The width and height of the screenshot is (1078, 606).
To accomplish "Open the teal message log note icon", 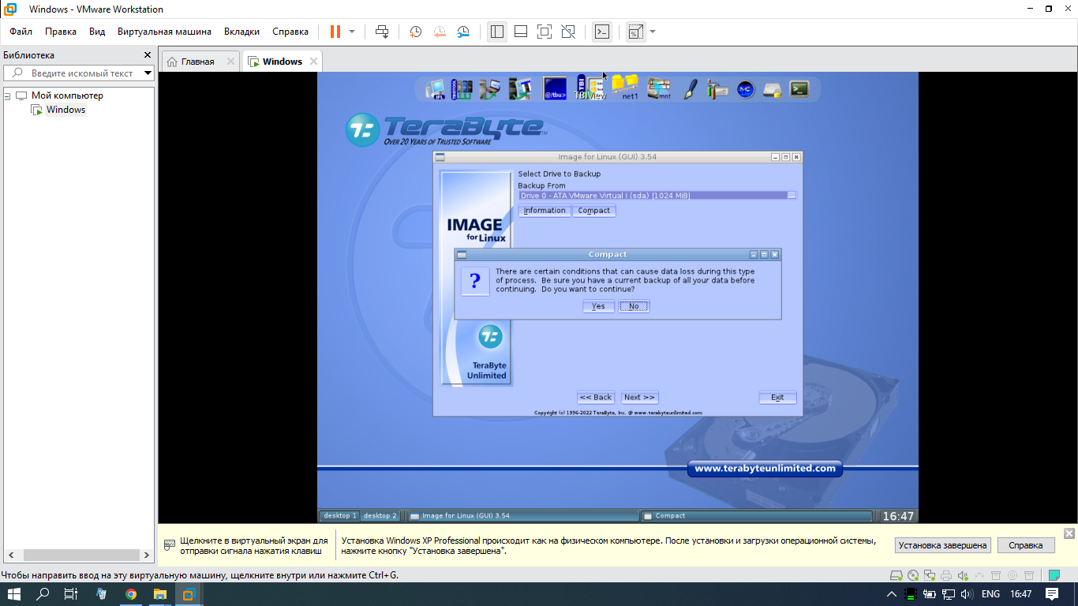I will coord(1054,575).
